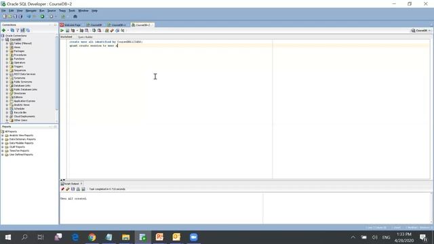Expand the Views node
Image resolution: width=434 pixels, height=244 pixels.
pos(7,47)
